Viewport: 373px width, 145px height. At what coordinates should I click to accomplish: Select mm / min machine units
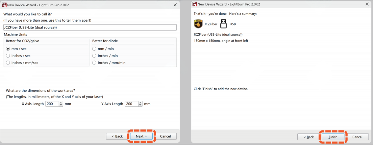coord(94,49)
